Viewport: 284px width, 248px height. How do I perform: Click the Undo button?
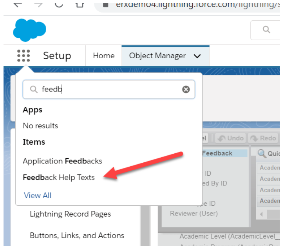click(x=231, y=138)
